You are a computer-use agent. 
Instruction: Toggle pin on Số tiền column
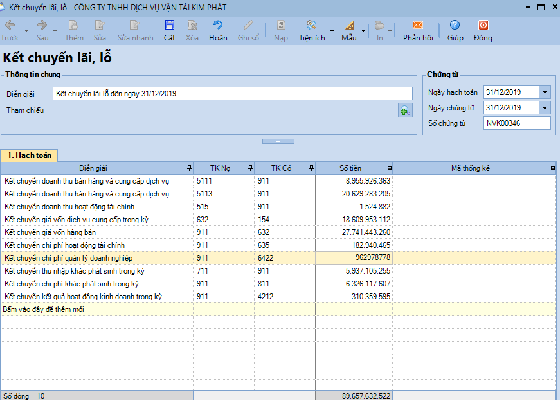[388, 168]
